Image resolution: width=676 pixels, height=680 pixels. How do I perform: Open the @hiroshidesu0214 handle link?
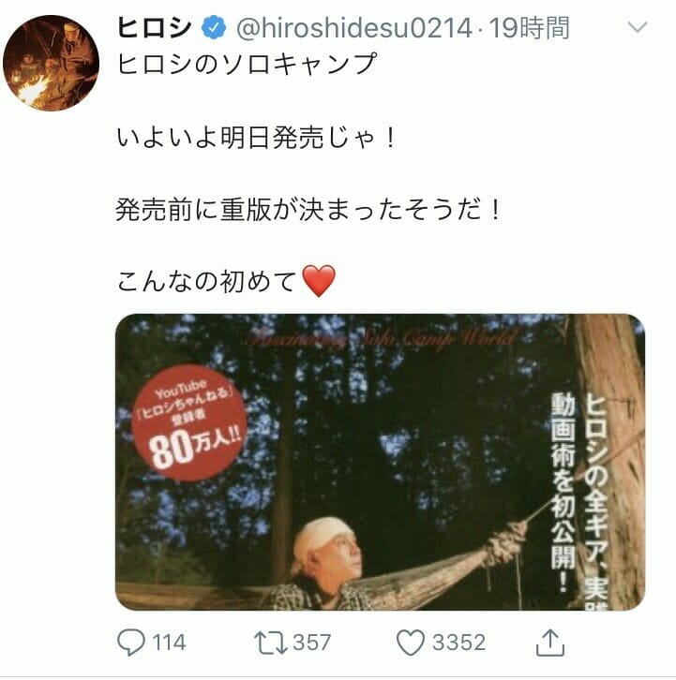click(353, 28)
